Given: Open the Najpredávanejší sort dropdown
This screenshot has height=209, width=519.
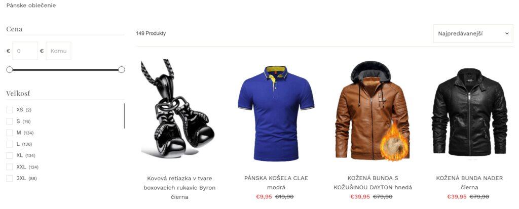Looking at the screenshot, I should pyautogui.click(x=473, y=33).
